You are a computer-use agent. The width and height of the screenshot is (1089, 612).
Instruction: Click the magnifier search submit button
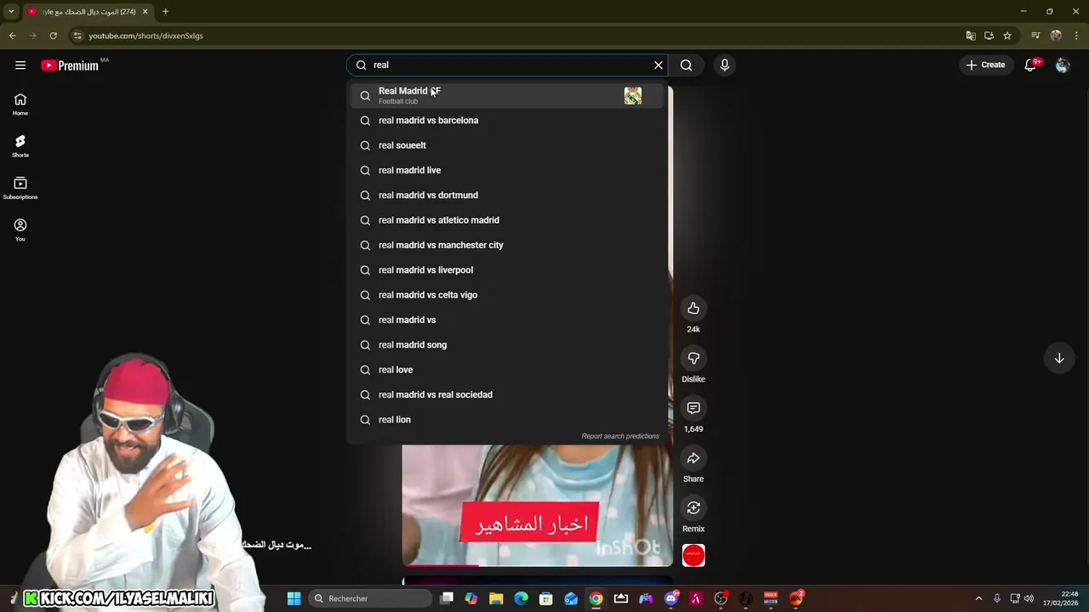(687, 65)
